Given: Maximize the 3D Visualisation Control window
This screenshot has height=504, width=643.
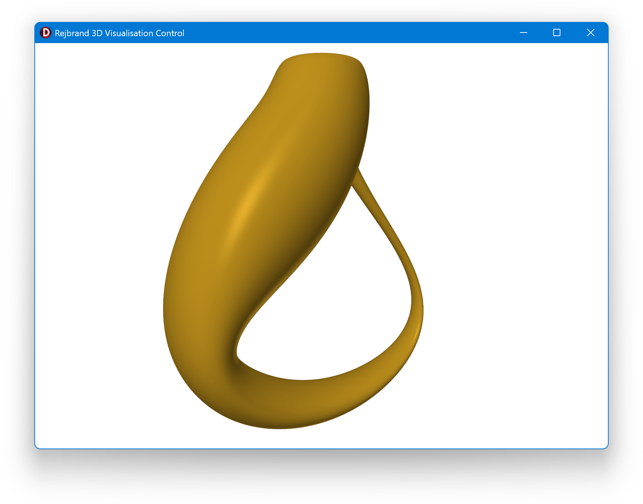Looking at the screenshot, I should click(556, 33).
